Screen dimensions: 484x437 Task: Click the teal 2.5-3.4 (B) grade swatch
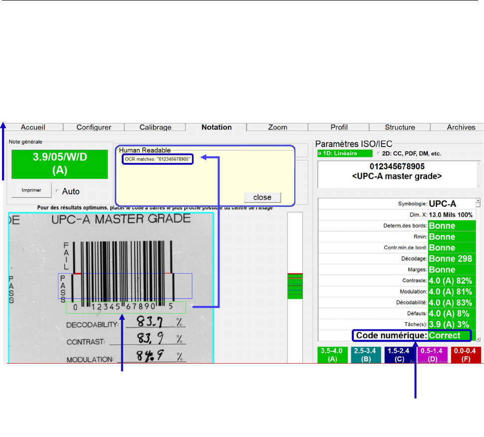pyautogui.click(x=366, y=355)
